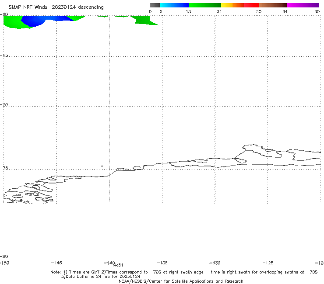
Task: Click the longitude label -130
Action: [x=215, y=263]
